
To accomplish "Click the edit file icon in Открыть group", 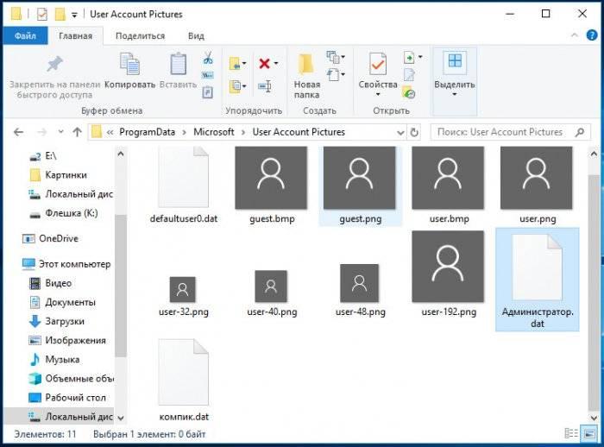I will [409, 75].
